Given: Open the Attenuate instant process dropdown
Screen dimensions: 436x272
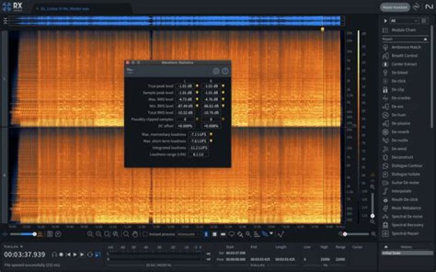Looking at the screenshot, I should coord(187,233).
